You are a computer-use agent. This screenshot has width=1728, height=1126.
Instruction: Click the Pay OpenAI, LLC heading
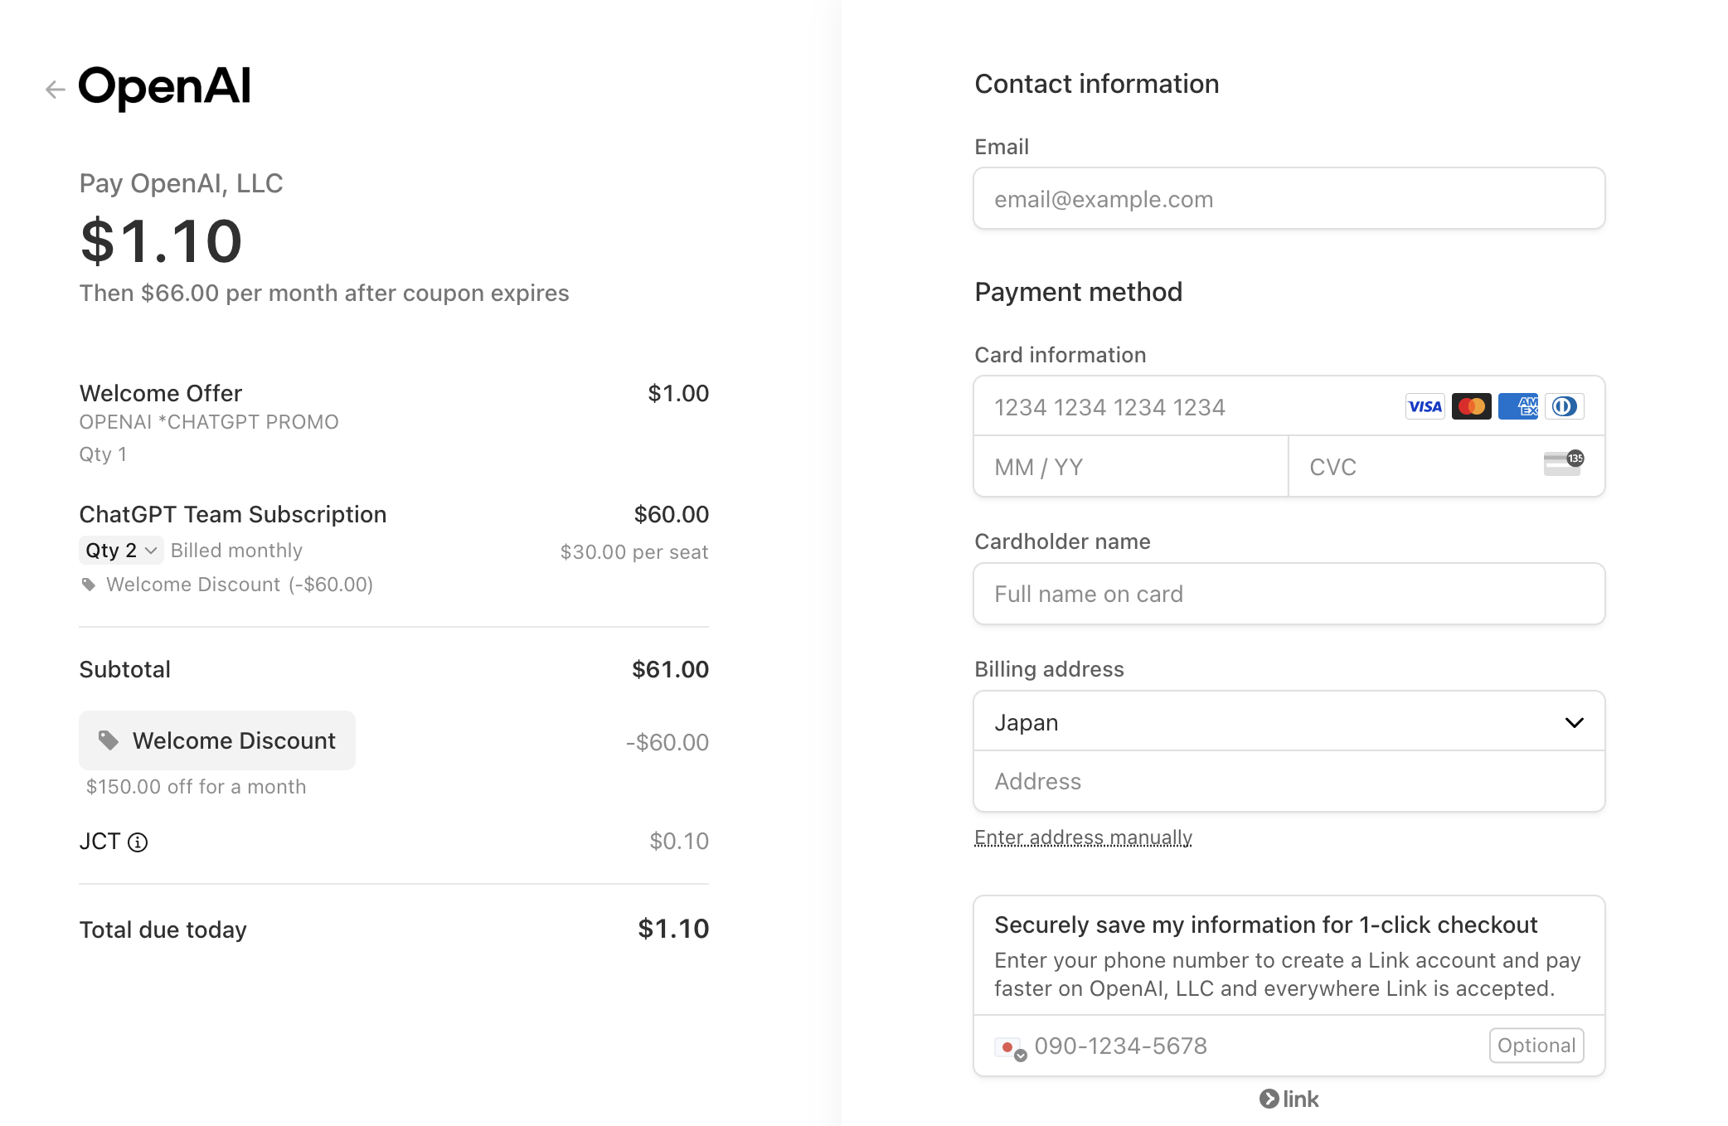click(x=181, y=183)
